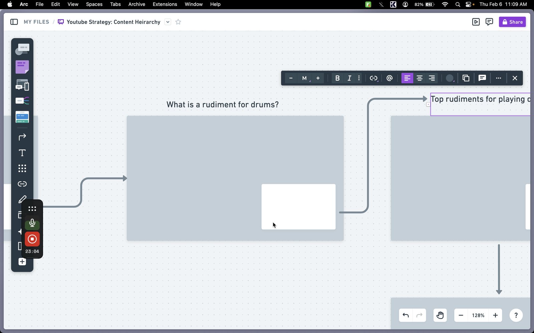Open the Spaces menu
The image size is (534, 333).
tap(94, 4)
